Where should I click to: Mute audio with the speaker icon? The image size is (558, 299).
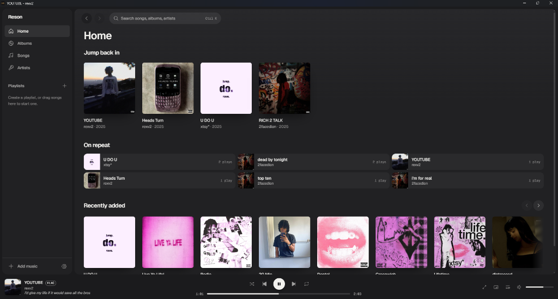519,287
